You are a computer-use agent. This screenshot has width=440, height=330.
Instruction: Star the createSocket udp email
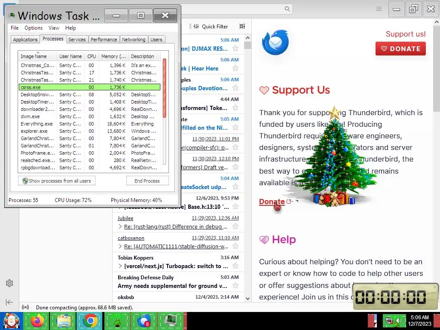tap(235, 187)
